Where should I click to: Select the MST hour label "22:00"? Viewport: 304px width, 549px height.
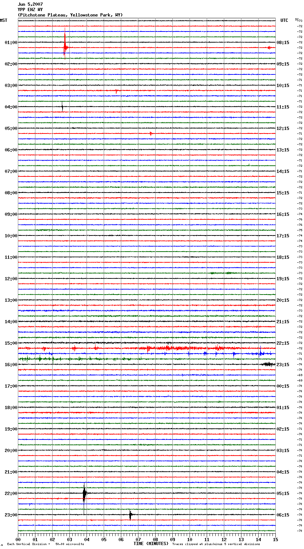point(11,493)
